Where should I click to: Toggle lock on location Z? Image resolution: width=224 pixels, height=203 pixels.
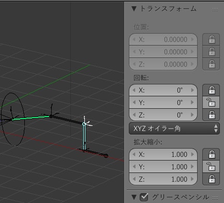pos(211,64)
